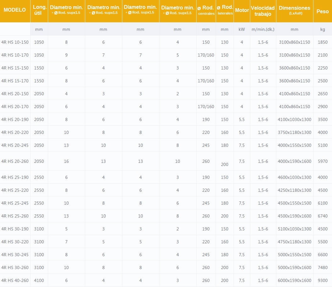This screenshot has height=287, width=332.
Task: Select dimensions 3750x1180x1300 cell
Action: click(294, 132)
